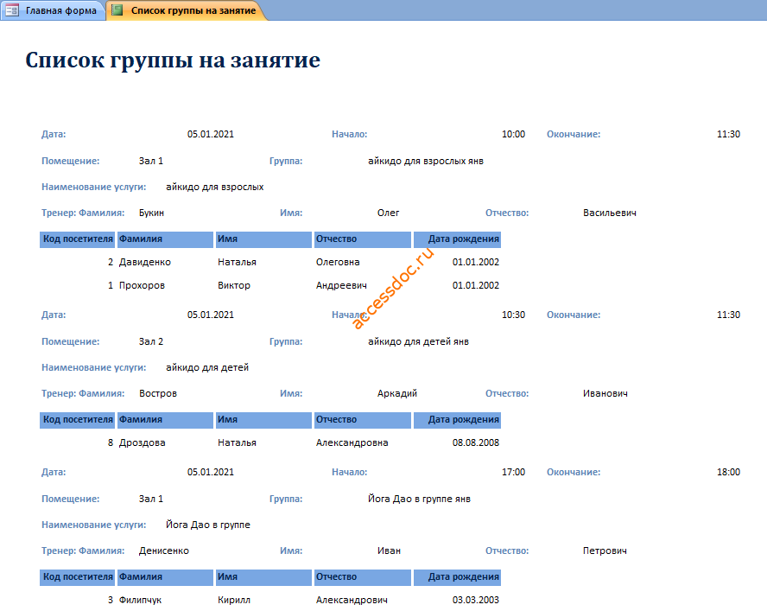Click birth date 03.03.2003
This screenshot has width=767, height=611.
click(x=475, y=601)
